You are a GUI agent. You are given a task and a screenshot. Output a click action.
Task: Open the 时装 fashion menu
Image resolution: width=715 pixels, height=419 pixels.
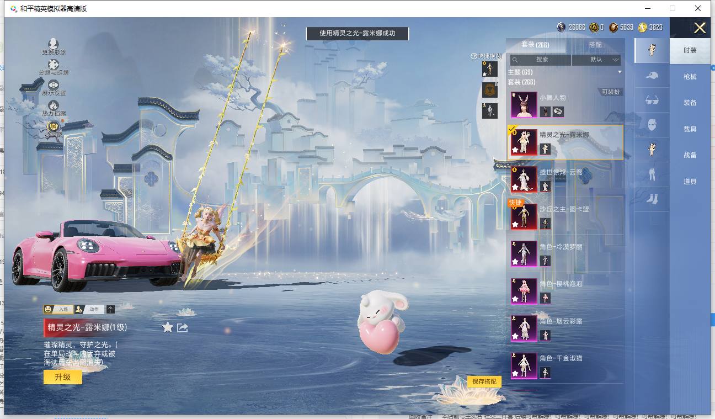click(690, 50)
